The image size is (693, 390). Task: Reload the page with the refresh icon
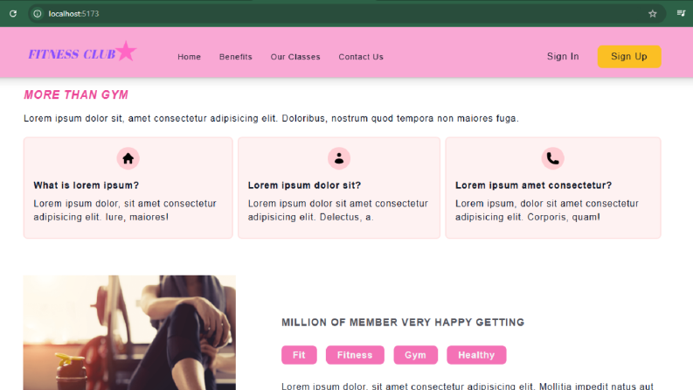(13, 14)
